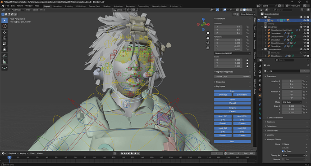Pick the combined Transform tool
Screen dimensions: 311x166
click(x=5, y=49)
